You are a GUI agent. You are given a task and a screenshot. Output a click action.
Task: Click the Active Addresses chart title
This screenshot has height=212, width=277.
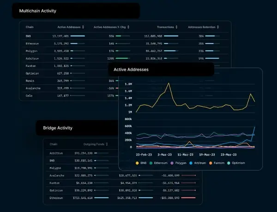point(131,70)
